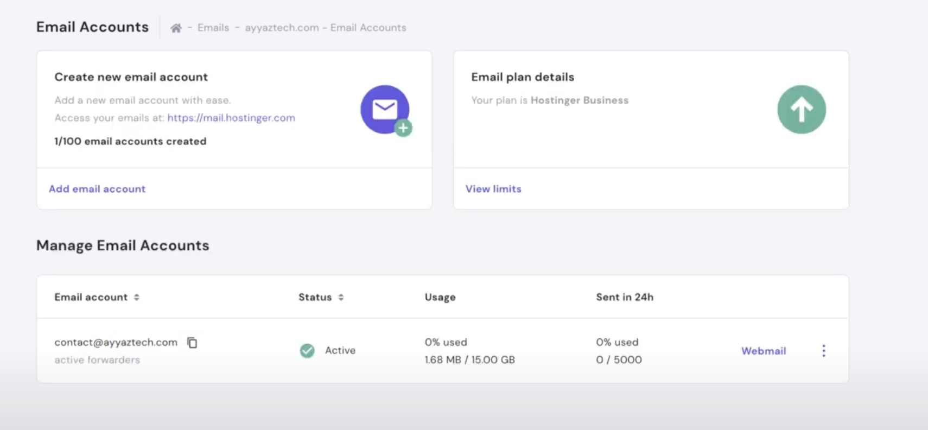
Task: Click the 1.68 MB / 15.00 GB usage value
Action: (469, 360)
